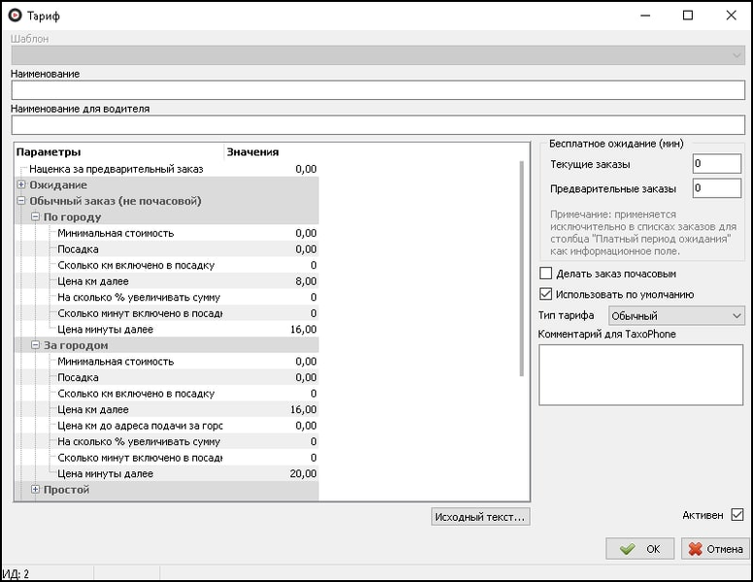Toggle the Активен checkbox
The height and width of the screenshot is (582, 753).
(x=737, y=515)
